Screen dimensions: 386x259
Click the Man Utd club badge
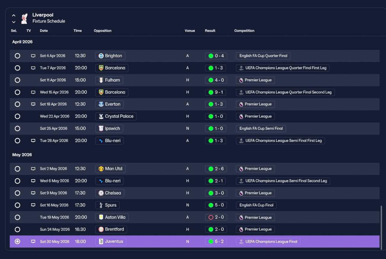(101, 169)
